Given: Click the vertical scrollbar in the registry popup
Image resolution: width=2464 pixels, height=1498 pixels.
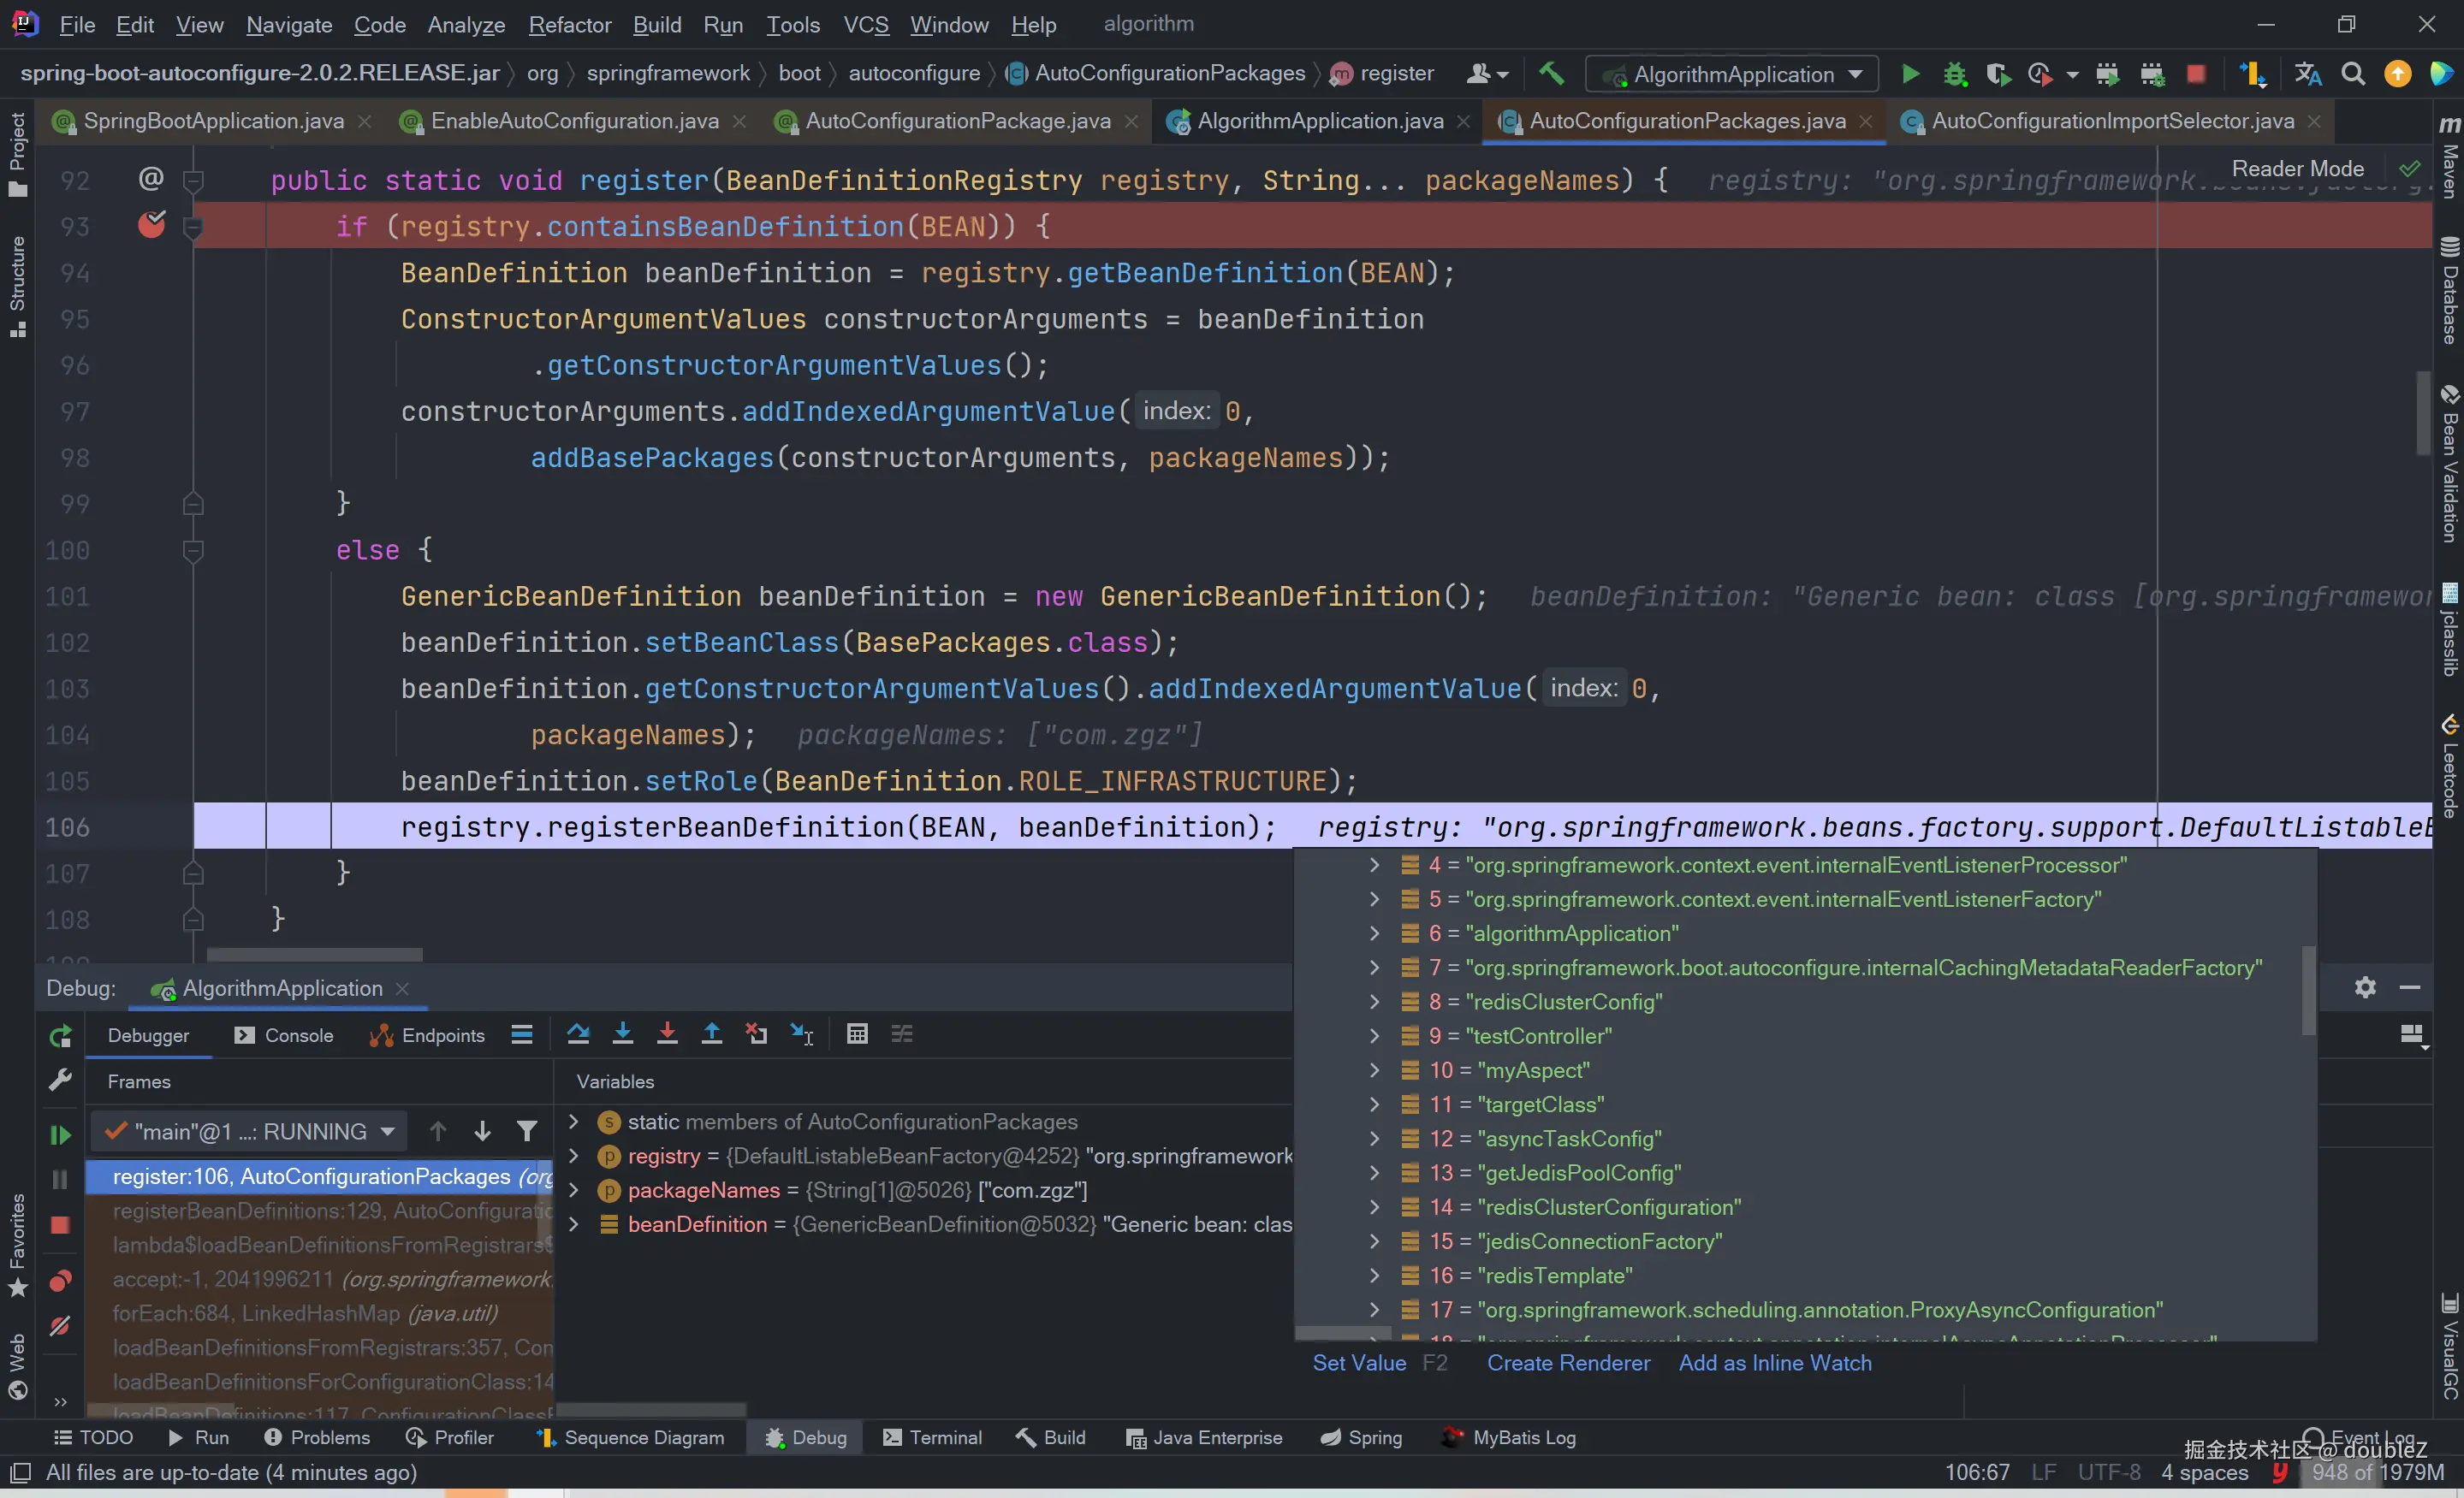Looking at the screenshot, I should [2308, 989].
